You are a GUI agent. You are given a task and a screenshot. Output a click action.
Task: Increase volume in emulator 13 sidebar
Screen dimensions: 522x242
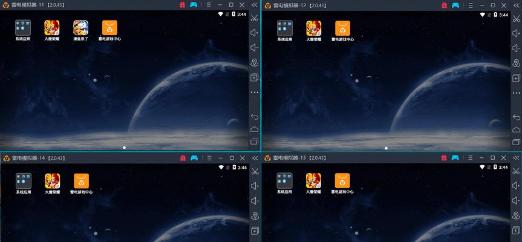click(x=516, y=186)
